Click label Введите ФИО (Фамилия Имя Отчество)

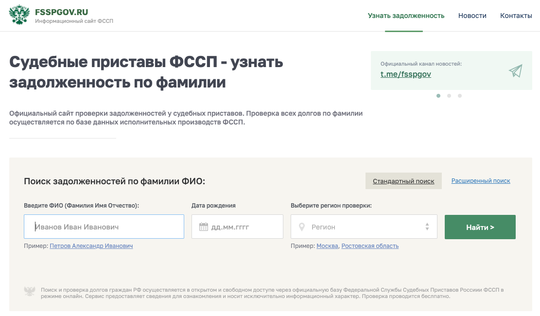(x=81, y=205)
